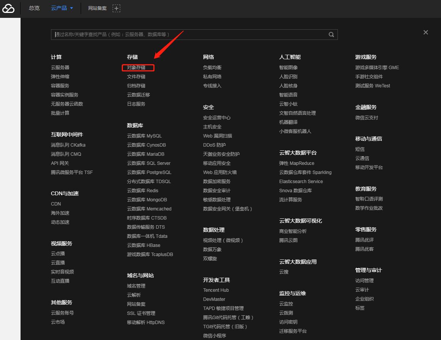This screenshot has width=441, height=340.
Task: Open 短信 under 移动与通信
Action: pyautogui.click(x=360, y=149)
